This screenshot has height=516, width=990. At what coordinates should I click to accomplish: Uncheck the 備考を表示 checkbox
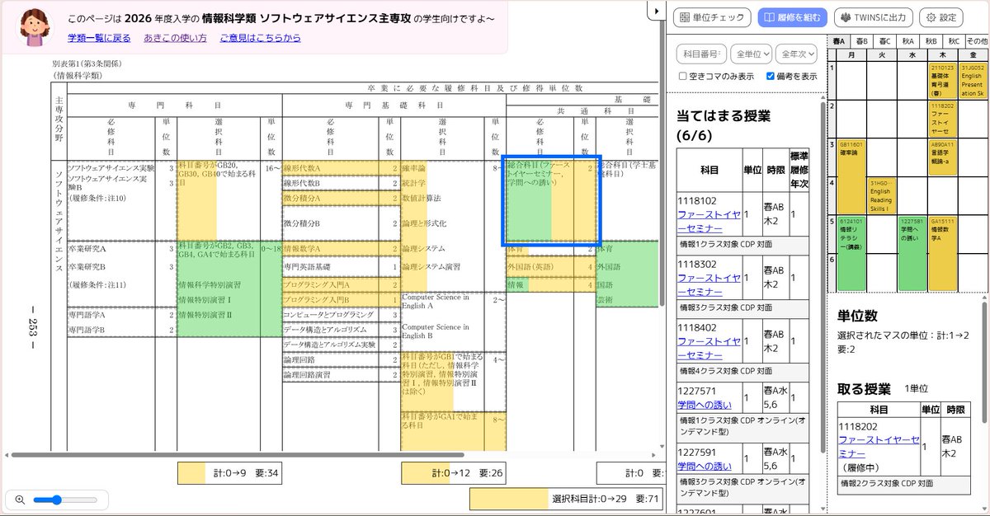click(x=771, y=76)
